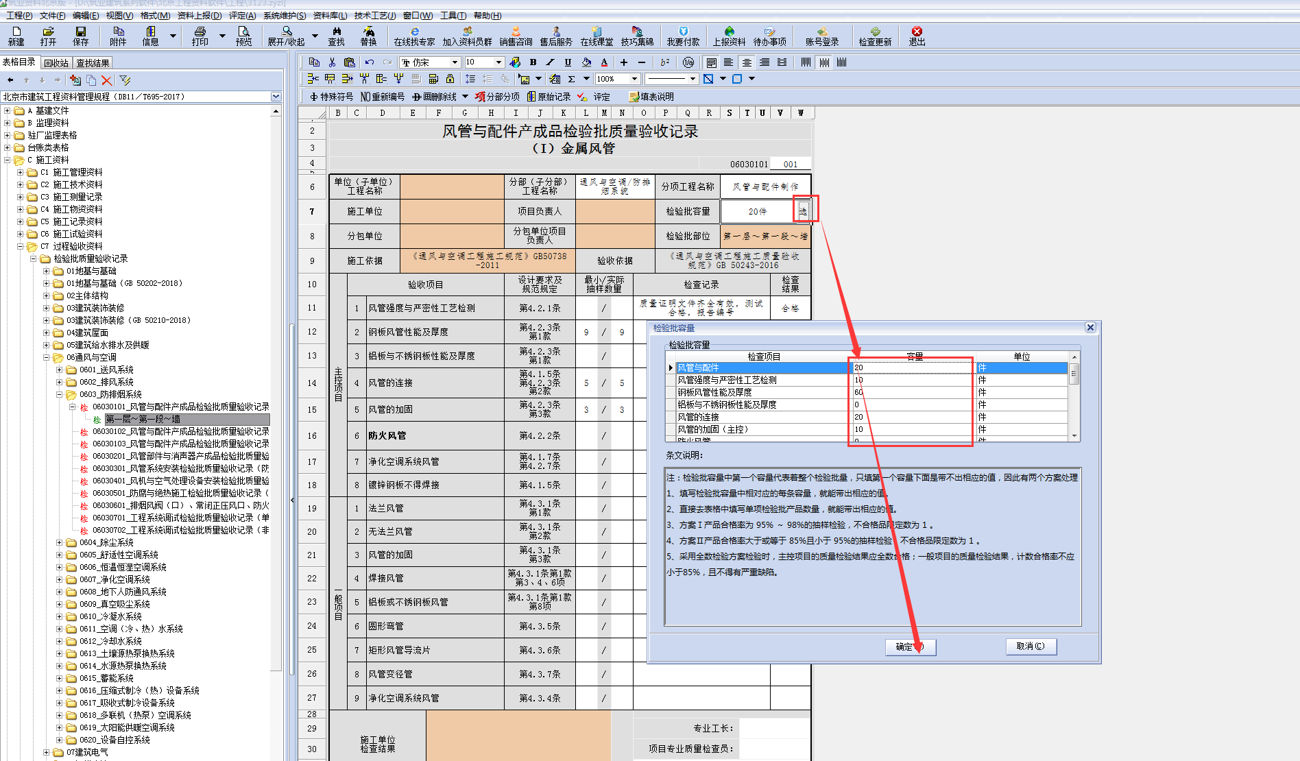Click the fill color bucket
This screenshot has width=1300, height=761.
[x=586, y=62]
